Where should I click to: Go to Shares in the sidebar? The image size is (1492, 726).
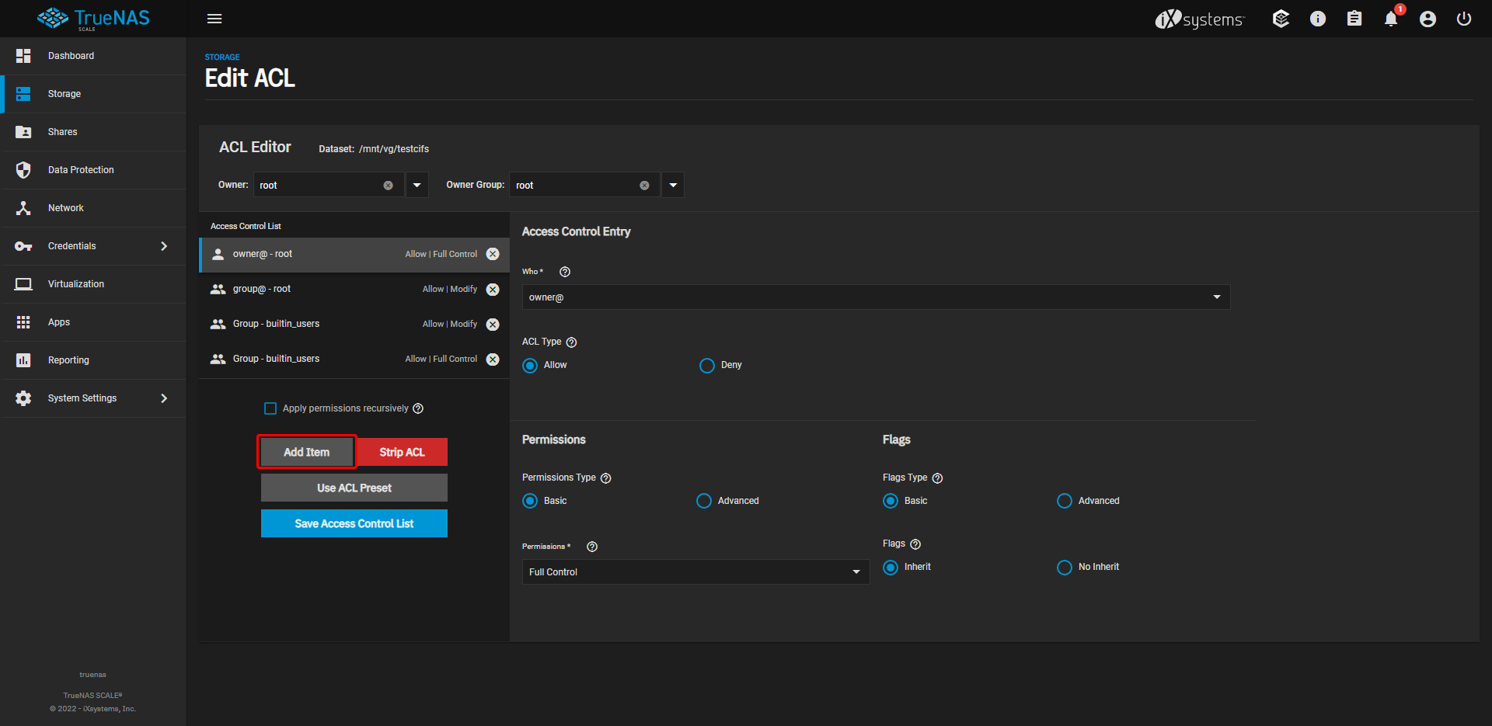point(93,132)
